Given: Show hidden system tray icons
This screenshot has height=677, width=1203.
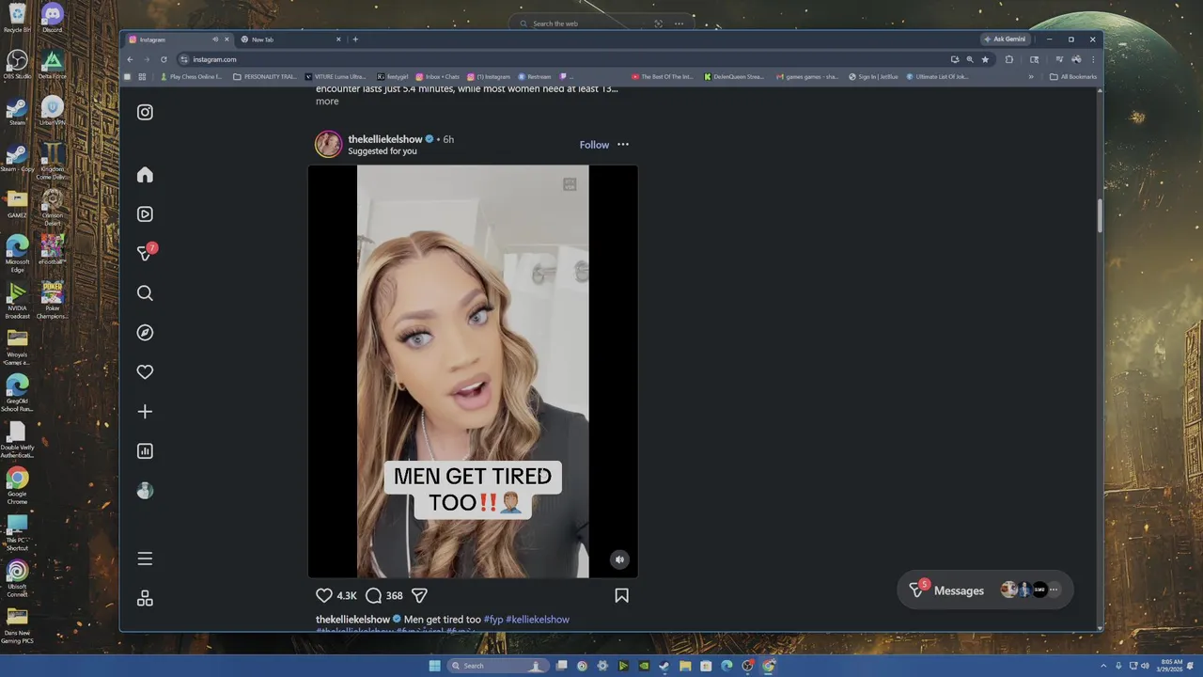Looking at the screenshot, I should (1104, 666).
